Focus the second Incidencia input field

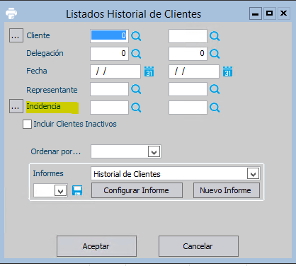coord(188,108)
